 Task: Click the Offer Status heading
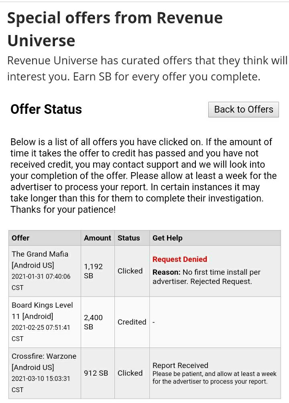[x=46, y=109]
